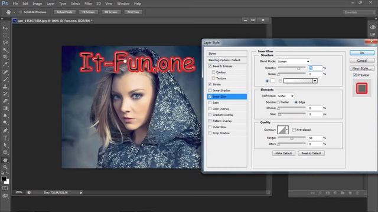378x212 pixels.
Task: Click the foreground color swatch
Action: pyautogui.click(x=4, y=178)
